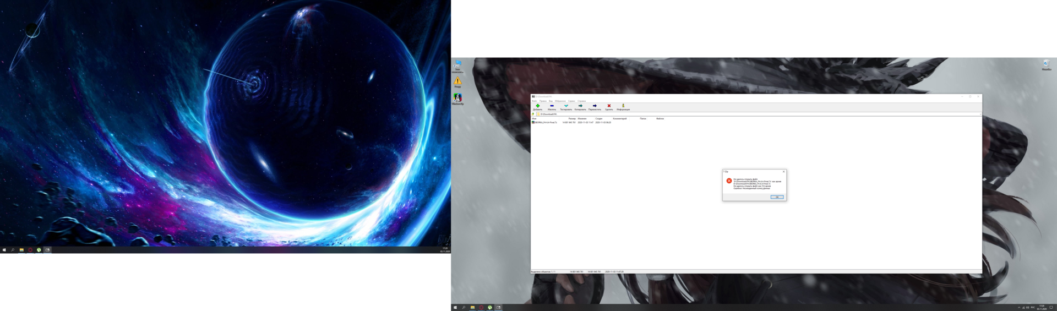
Task: Expand hidden tray icons on right monitor taskbar
Action: point(1019,308)
